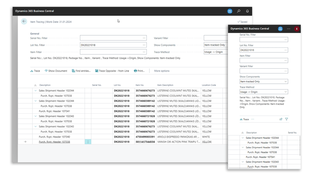The height and width of the screenshot is (176, 320).
Task: Open Show Components dropdown in mobile panel
Action: pyautogui.click(x=263, y=81)
